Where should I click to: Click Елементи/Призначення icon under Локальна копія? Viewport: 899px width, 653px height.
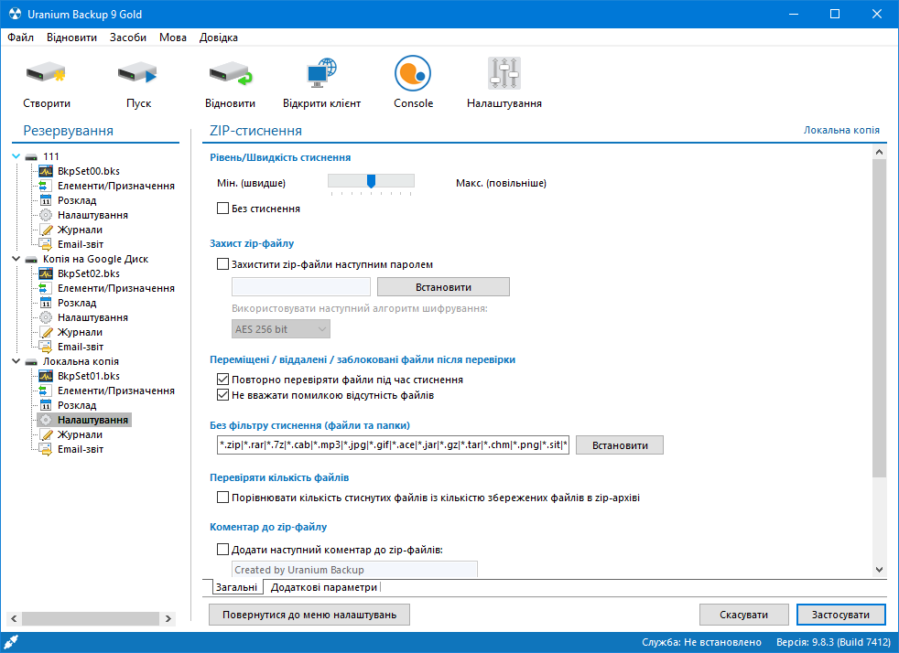tap(45, 391)
